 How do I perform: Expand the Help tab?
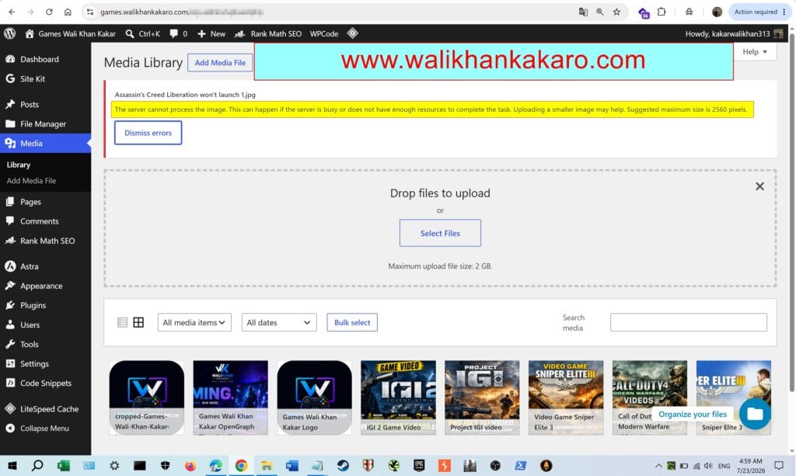tap(754, 52)
